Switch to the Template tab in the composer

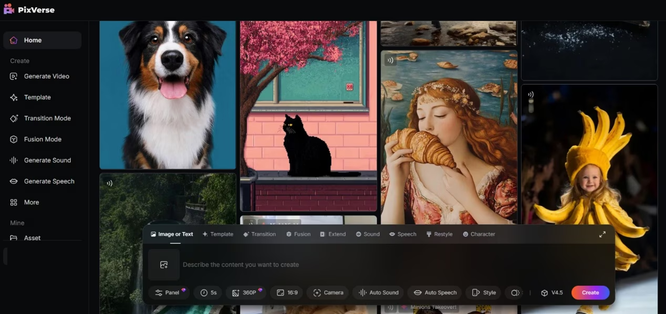coord(218,234)
